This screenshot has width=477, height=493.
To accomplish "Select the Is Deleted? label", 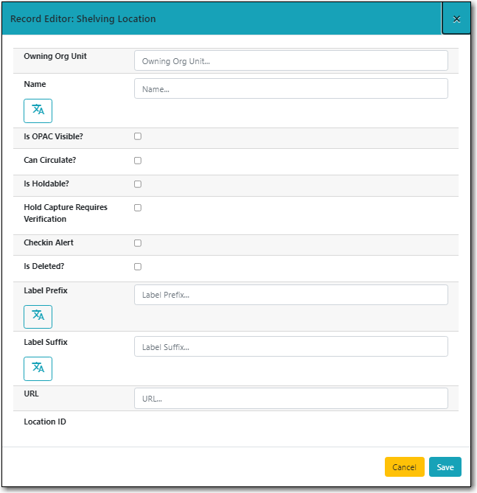I will coord(43,266).
